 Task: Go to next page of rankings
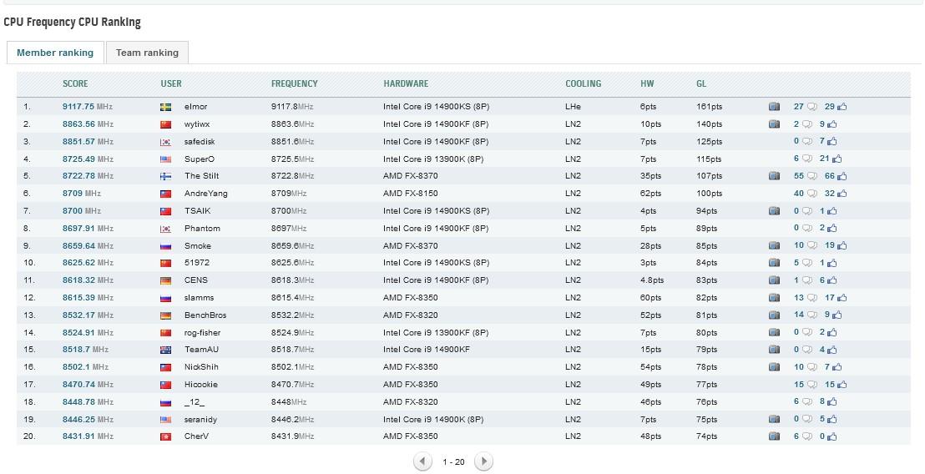click(x=483, y=461)
